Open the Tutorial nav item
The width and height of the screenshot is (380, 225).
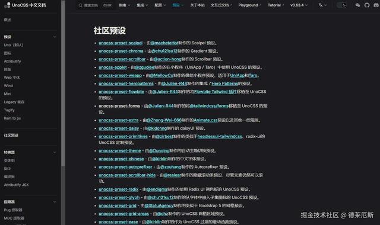[x=275, y=5]
